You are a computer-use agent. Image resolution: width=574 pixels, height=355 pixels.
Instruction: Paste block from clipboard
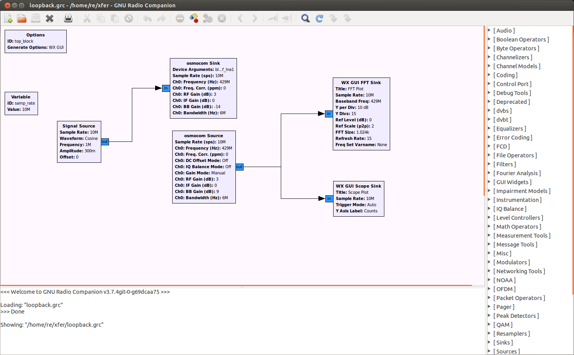(x=115, y=18)
